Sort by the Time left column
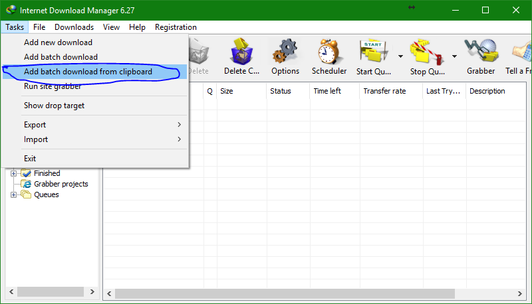This screenshot has width=532, height=304. pyautogui.click(x=334, y=91)
